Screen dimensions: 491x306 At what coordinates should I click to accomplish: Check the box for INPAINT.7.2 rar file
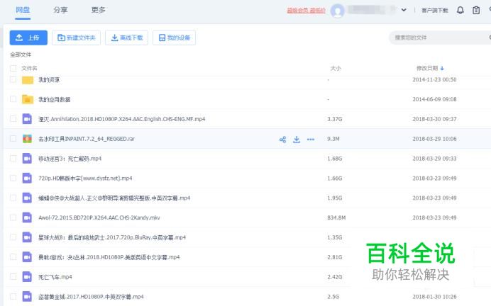13,139
